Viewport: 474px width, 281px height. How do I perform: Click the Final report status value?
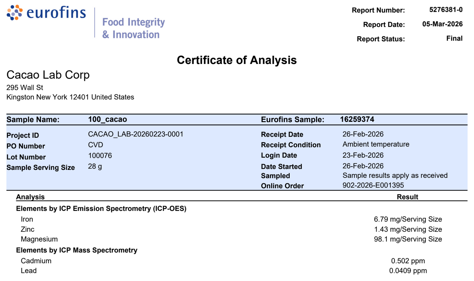click(x=454, y=38)
